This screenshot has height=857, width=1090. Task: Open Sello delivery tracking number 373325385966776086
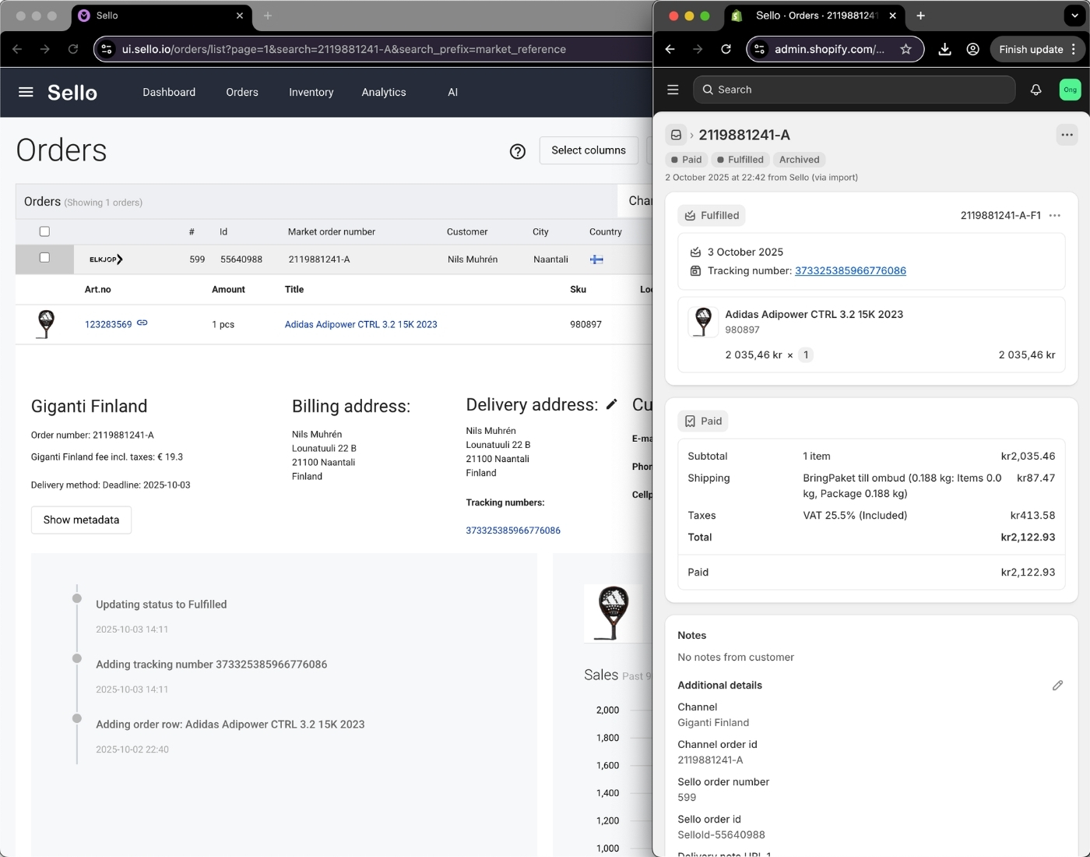(x=513, y=531)
